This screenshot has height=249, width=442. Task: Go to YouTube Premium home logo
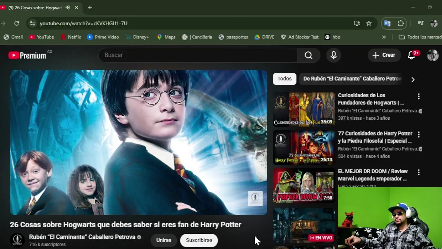(27, 55)
